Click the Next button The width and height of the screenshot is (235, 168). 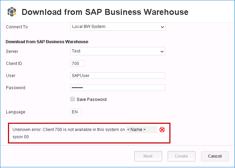(148, 156)
